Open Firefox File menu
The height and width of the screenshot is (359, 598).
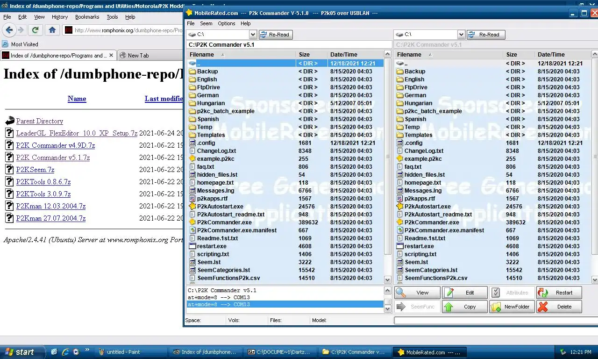point(7,17)
